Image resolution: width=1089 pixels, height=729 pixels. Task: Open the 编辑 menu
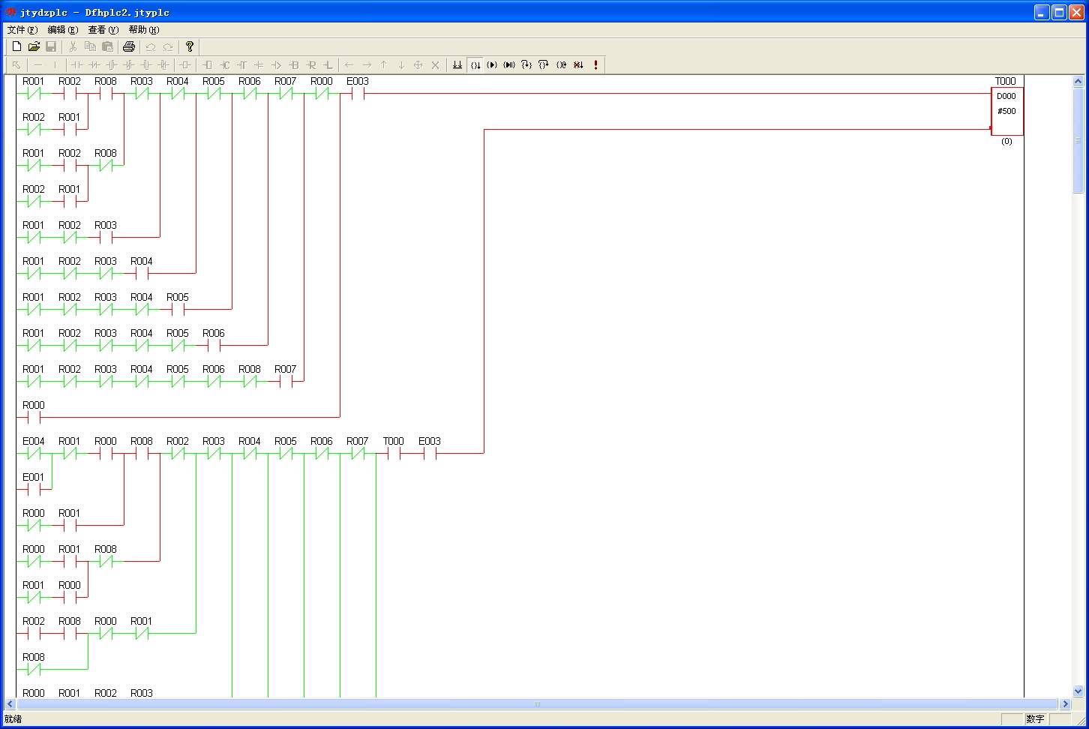62,30
